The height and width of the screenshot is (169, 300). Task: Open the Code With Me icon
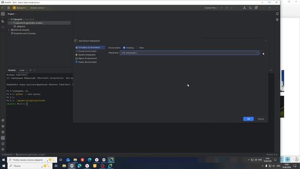(244, 8)
